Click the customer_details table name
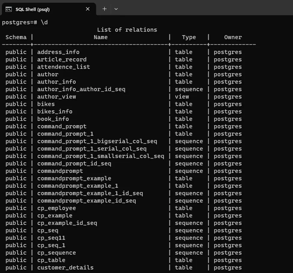The height and width of the screenshot is (273, 293). 65,268
